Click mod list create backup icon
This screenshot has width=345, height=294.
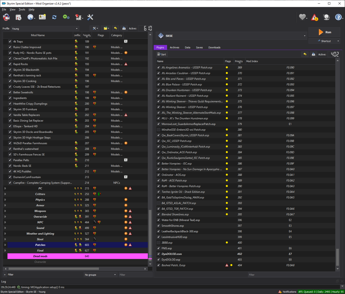pyautogui.click(x=124, y=28)
